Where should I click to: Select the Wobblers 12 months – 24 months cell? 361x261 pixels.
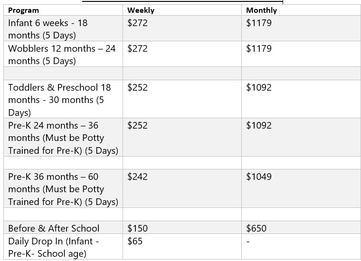(63, 54)
